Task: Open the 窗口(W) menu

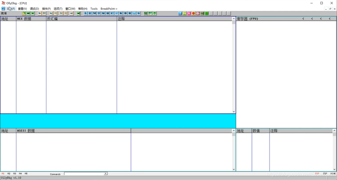Action: 70,9
